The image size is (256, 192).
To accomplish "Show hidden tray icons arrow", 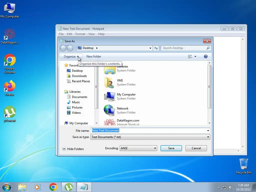I will click(x=218, y=187).
